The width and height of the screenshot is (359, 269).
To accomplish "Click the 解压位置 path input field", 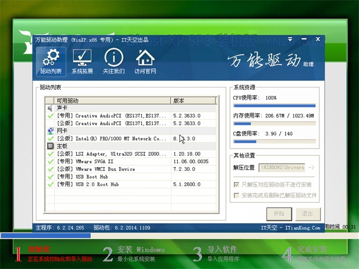I will click(282, 168).
